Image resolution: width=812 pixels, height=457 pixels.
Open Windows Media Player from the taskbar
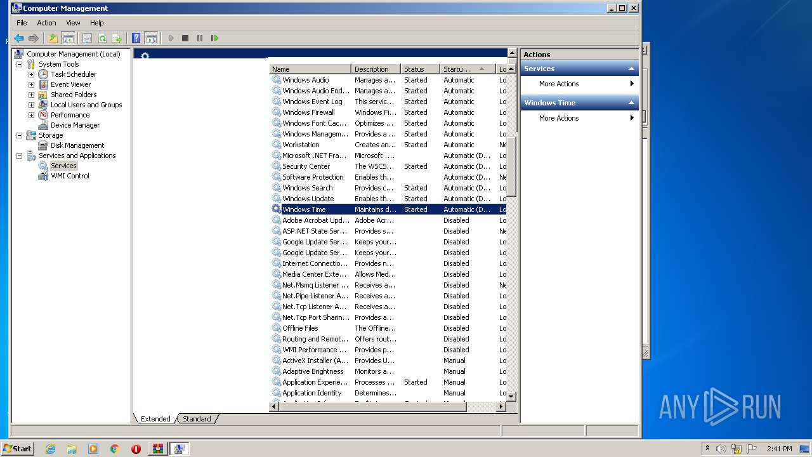[x=93, y=449]
